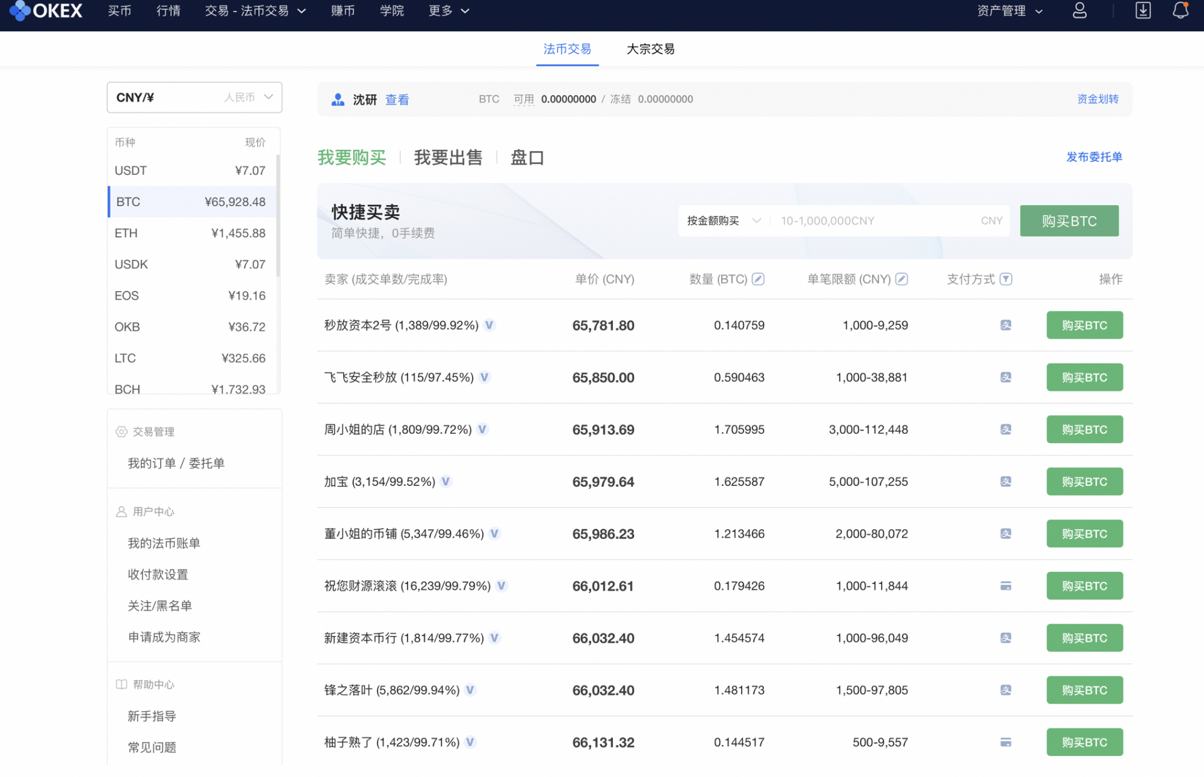
Task: Open 我的法币账单
Action: coord(164,543)
